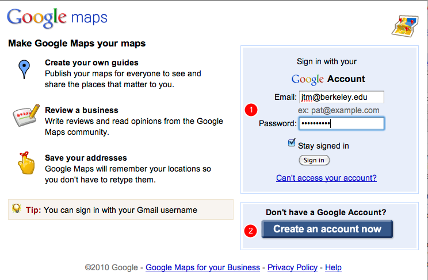Screen dimensions: 428x280
Task: Click the red circle marker numbered 1
Action: click(251, 110)
